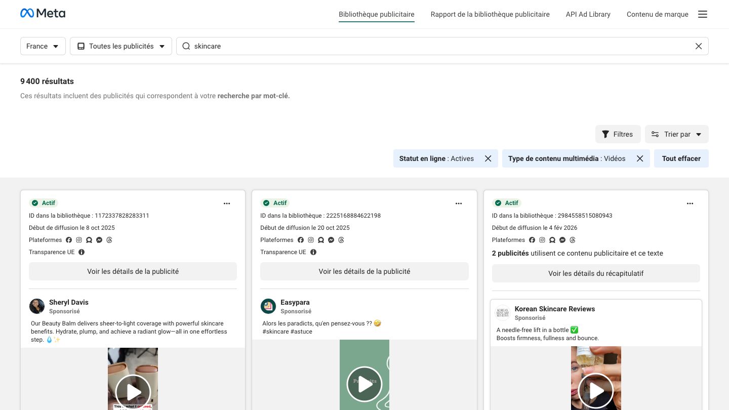Remove the Statut en ligne Actives filter
Viewport: 729px width, 410px height.
click(x=488, y=158)
